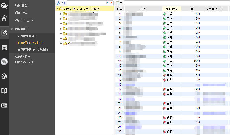Click duration value 3.0 in row 21

(x=198, y=108)
